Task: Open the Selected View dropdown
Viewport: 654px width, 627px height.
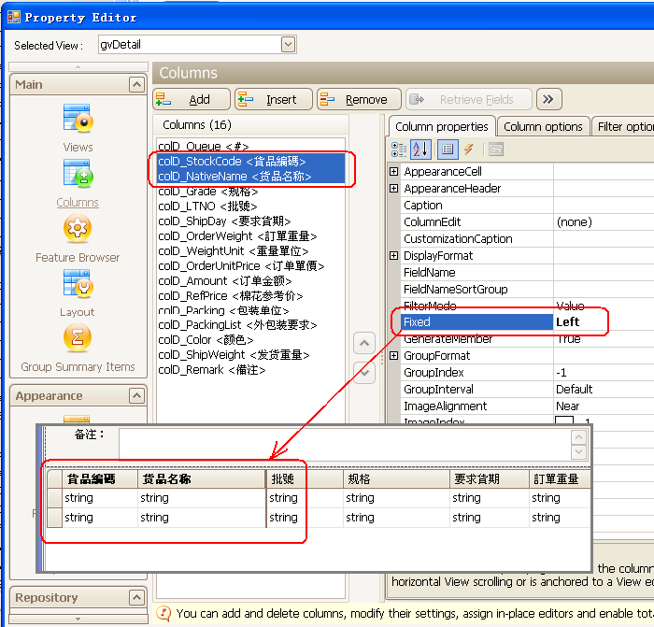Action: (x=288, y=45)
